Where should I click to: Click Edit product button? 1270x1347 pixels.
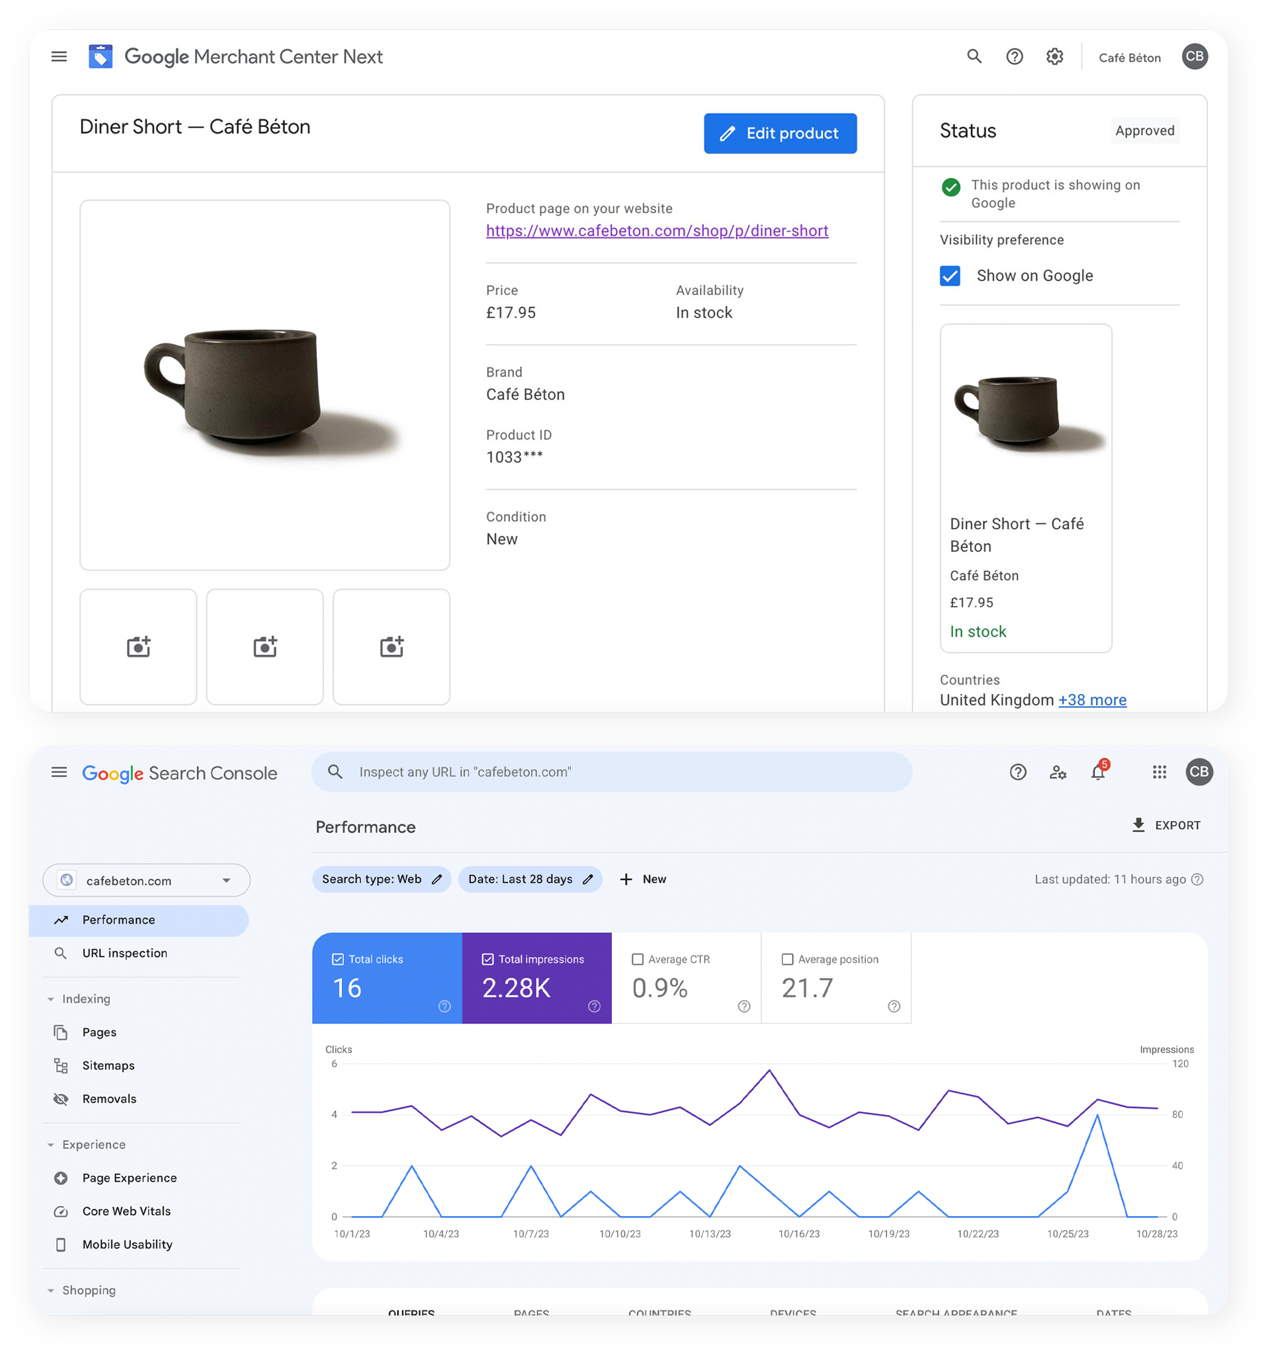pyautogui.click(x=780, y=134)
